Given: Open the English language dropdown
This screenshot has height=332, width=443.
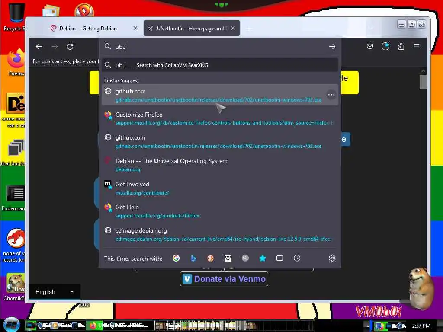Looking at the screenshot, I should tap(54, 292).
